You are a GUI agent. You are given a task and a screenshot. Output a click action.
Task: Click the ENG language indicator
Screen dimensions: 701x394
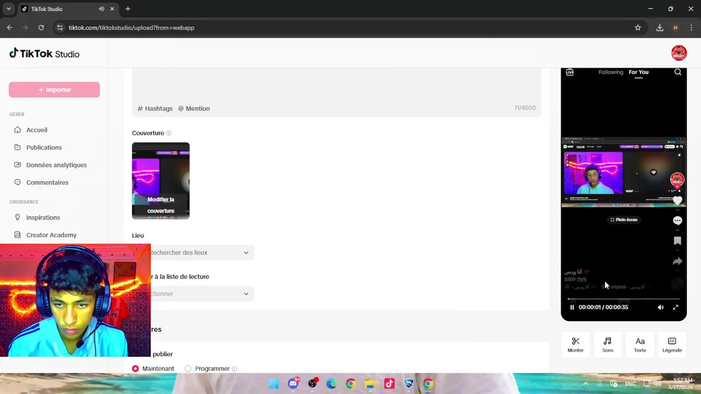[x=630, y=384]
